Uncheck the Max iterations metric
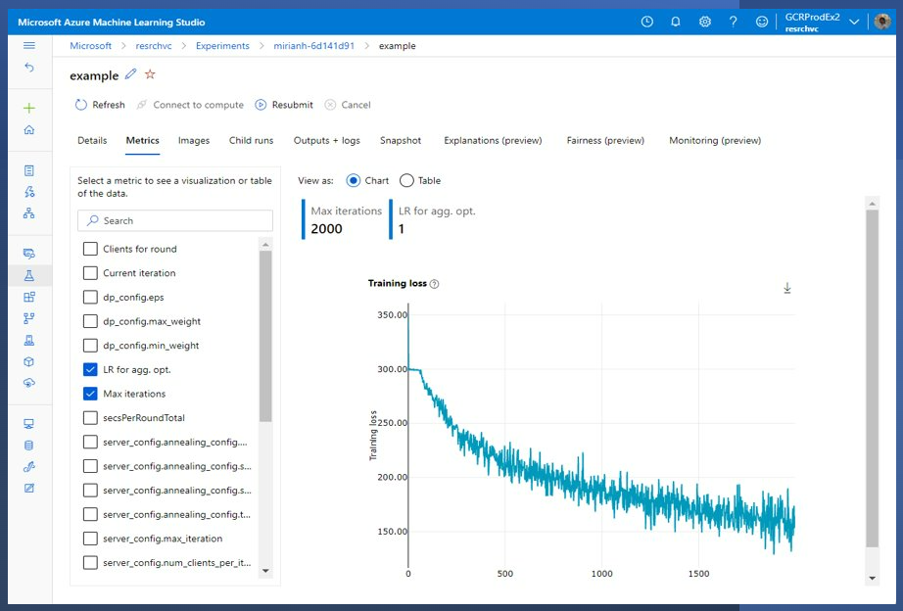The width and height of the screenshot is (903, 611). (89, 394)
